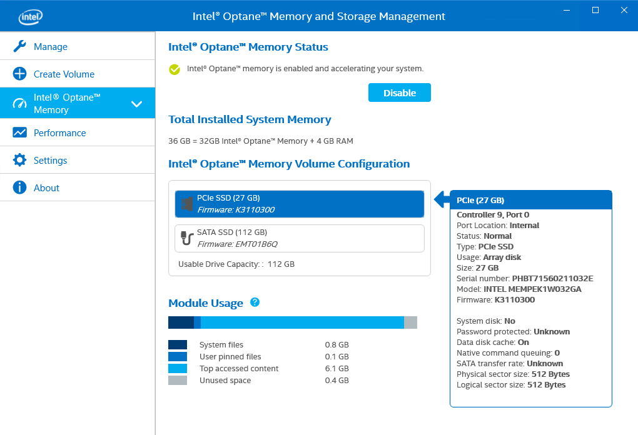Open the Manage menu item
This screenshot has width=638, height=435.
78,46
